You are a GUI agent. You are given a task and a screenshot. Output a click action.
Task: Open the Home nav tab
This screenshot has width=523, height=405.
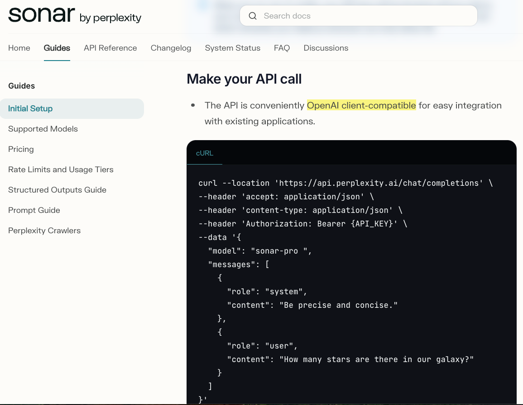(19, 48)
